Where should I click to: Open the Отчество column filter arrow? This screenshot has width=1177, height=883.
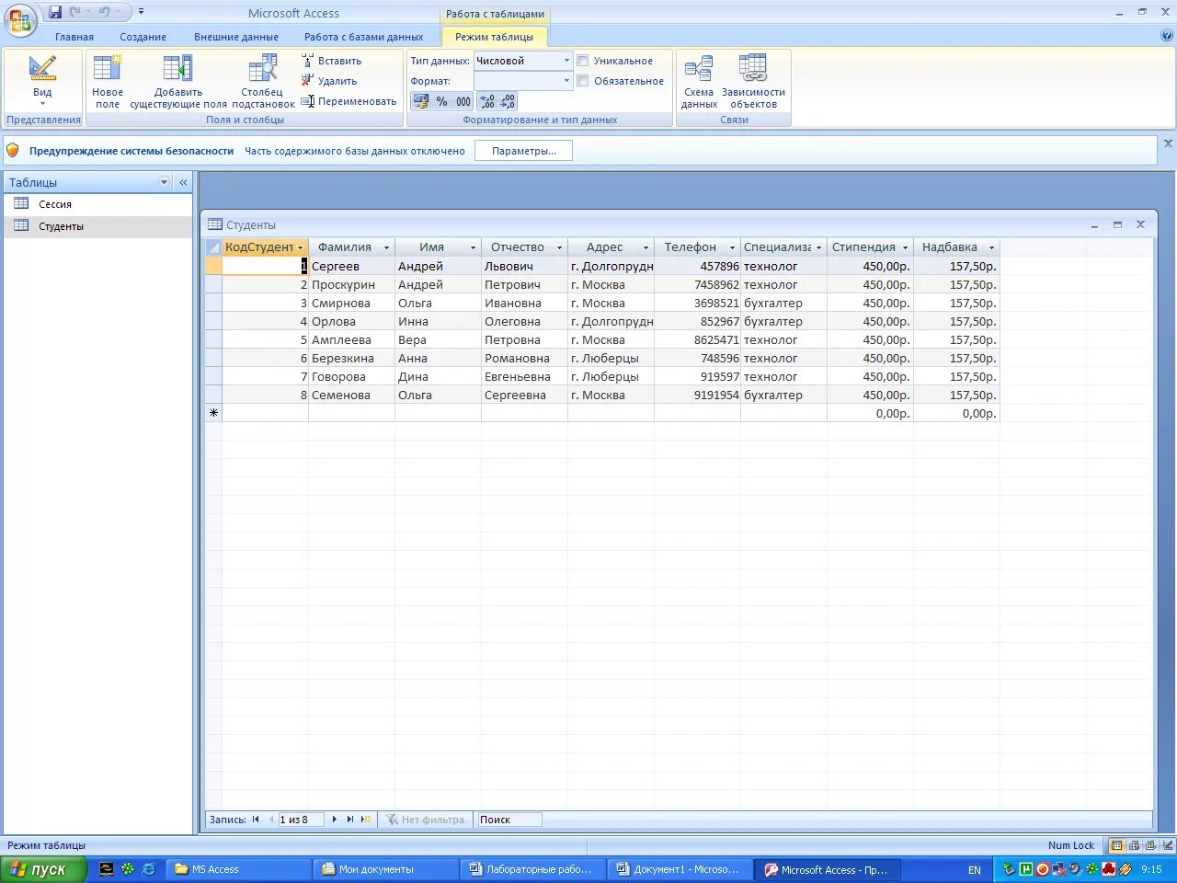point(559,247)
